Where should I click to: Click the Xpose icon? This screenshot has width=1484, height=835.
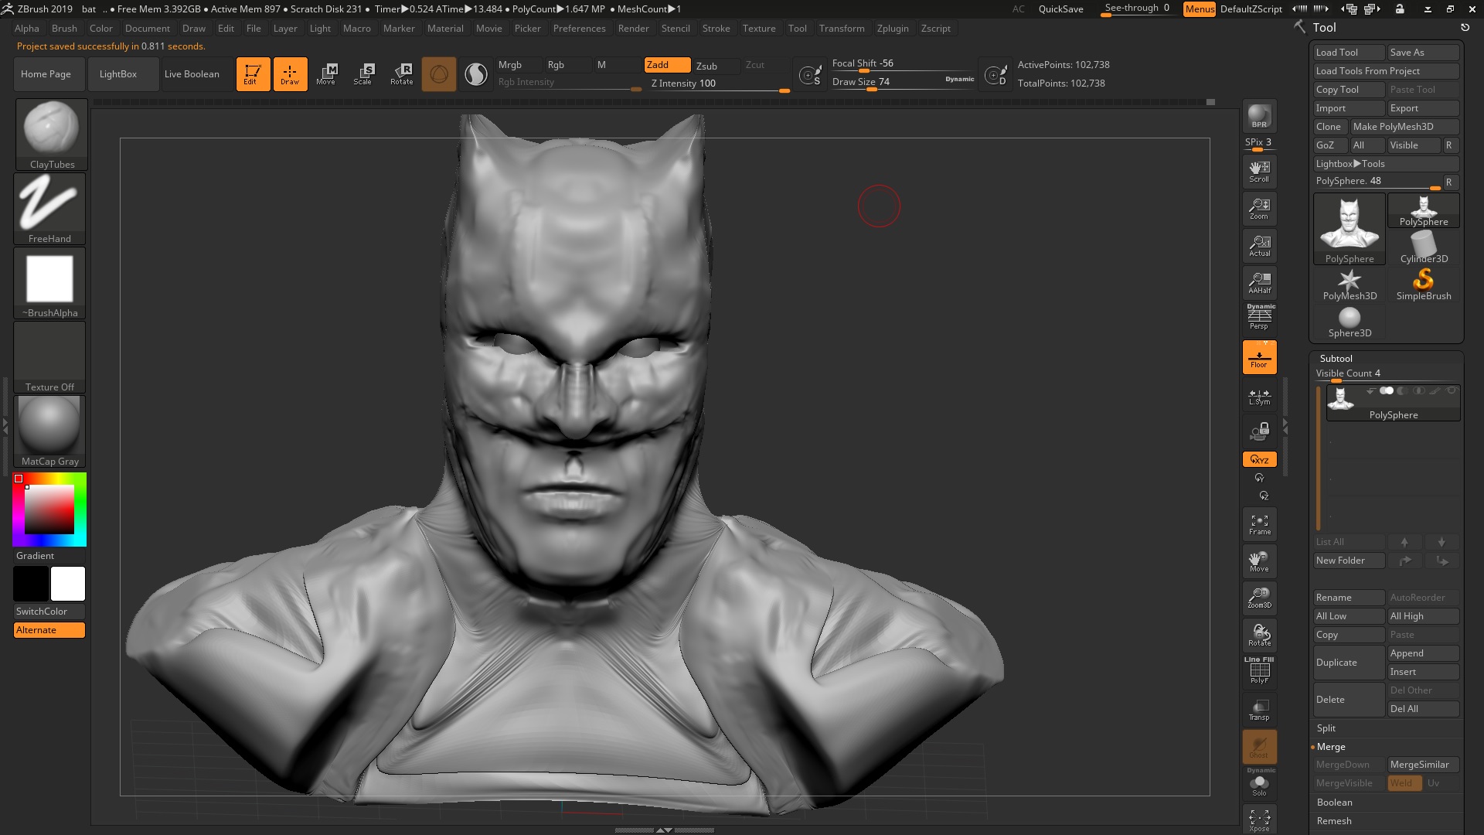point(1259,820)
